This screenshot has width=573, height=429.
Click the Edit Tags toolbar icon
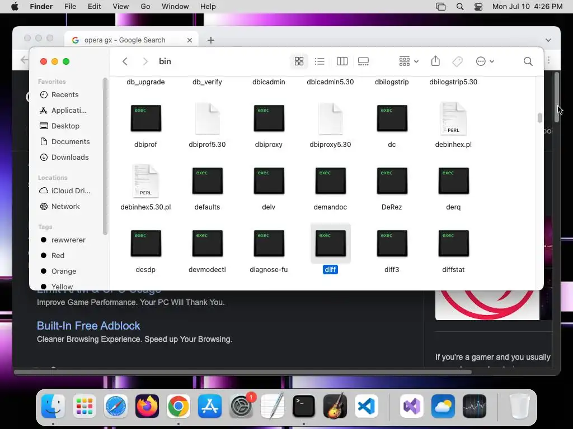pyautogui.click(x=458, y=61)
